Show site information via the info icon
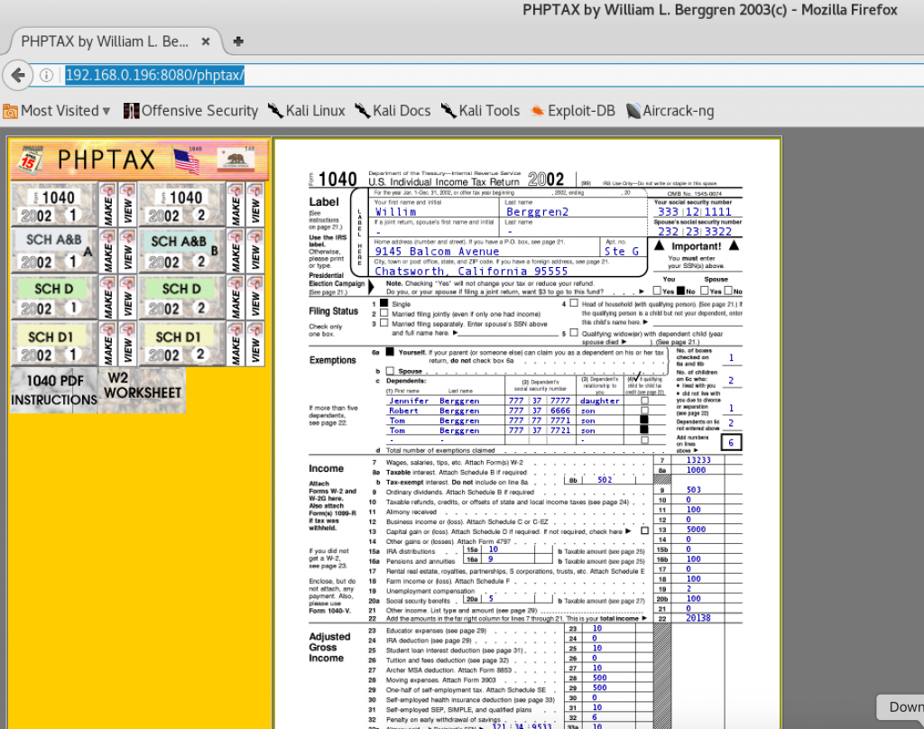 point(46,76)
